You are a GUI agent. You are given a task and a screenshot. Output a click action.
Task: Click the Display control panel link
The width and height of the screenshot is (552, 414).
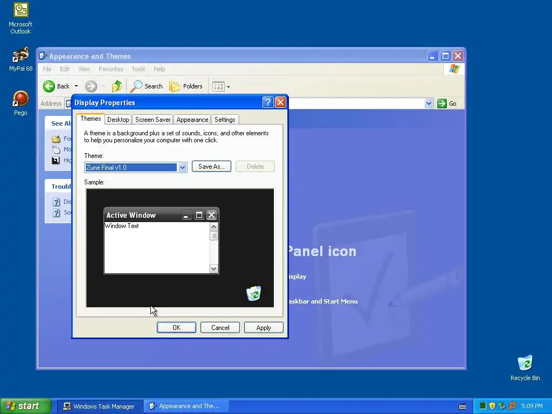(x=297, y=277)
